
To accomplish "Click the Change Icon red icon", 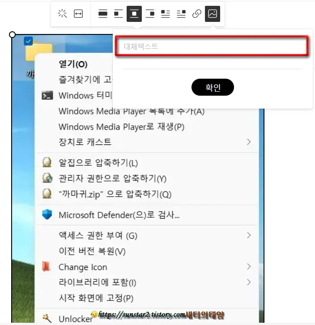I will (x=46, y=266).
